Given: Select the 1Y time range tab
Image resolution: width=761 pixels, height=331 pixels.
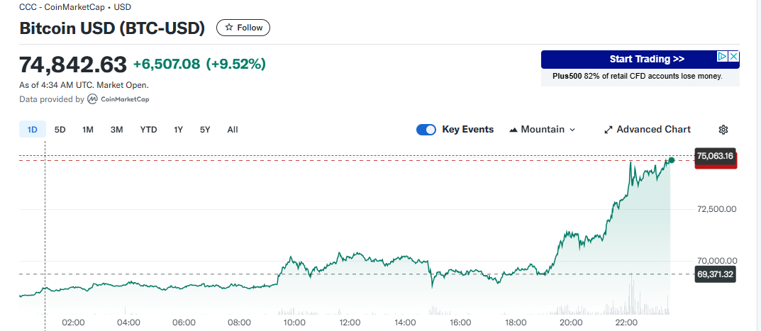Looking at the screenshot, I should tap(178, 130).
